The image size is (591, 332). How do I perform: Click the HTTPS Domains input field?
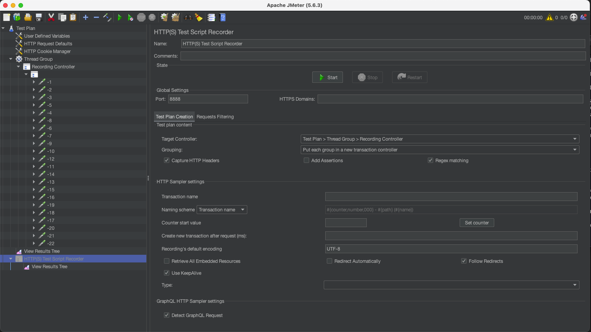pyautogui.click(x=450, y=99)
